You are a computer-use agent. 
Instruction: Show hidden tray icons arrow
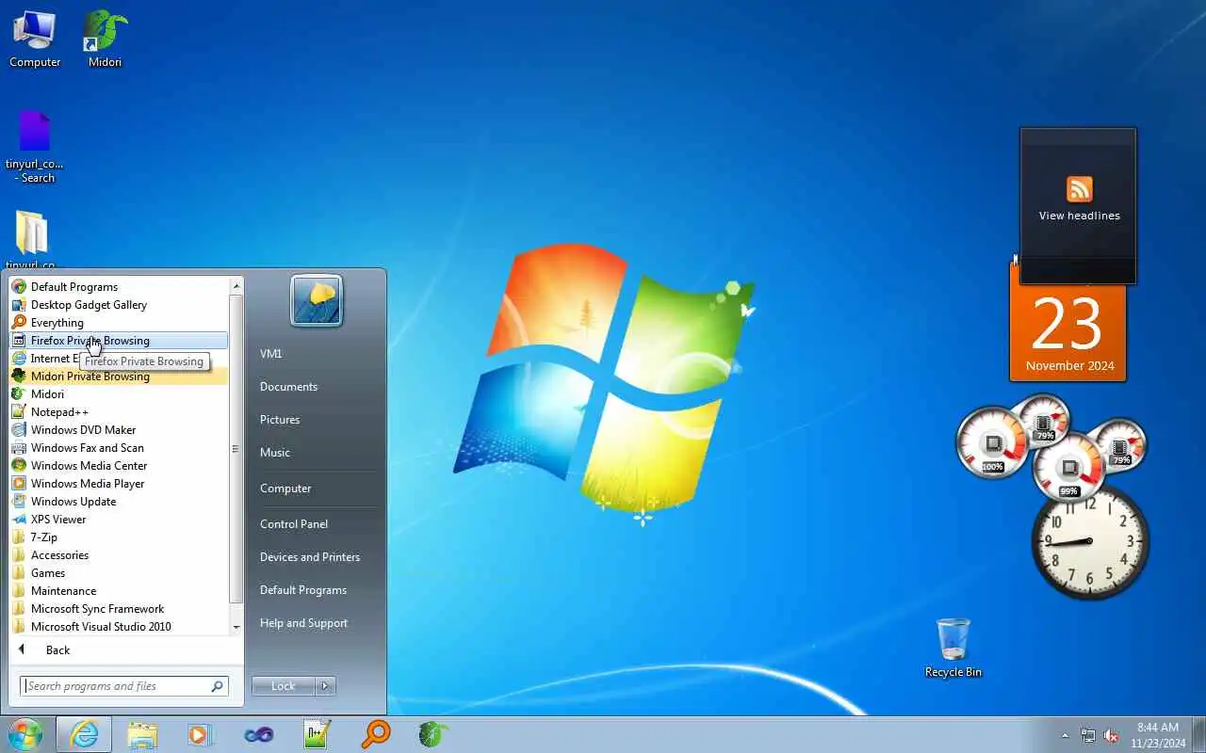[1066, 735]
